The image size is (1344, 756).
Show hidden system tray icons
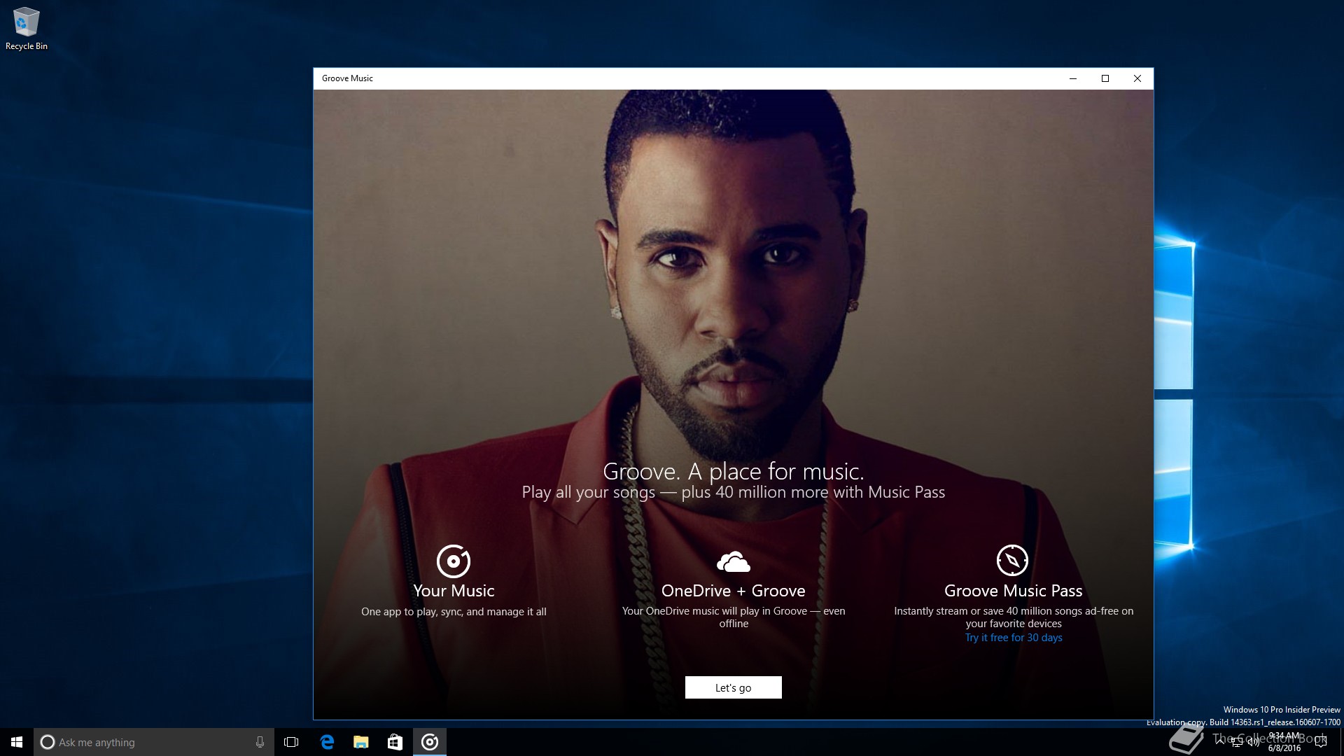pos(1220,742)
